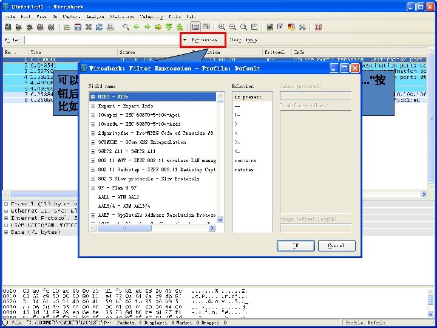Reset zoom to normal size
Screen dimensions: 437x328
(243, 27)
